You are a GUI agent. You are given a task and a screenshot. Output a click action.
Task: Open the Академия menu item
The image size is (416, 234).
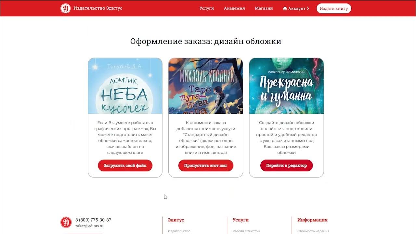point(234,8)
